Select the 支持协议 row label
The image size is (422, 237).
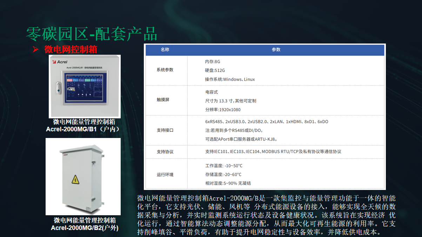(x=165, y=152)
